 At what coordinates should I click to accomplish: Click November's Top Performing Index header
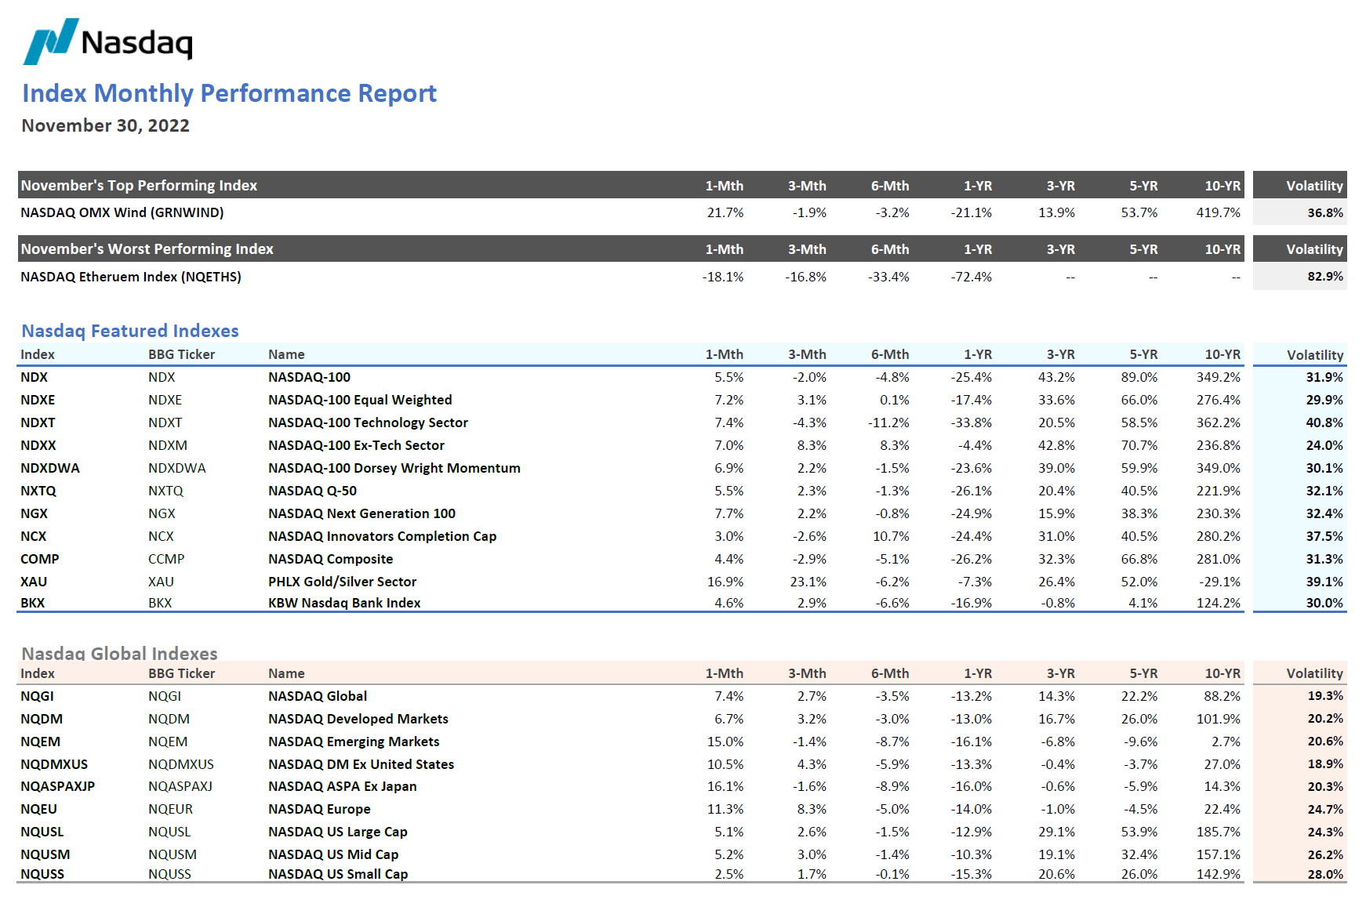pyautogui.click(x=139, y=186)
